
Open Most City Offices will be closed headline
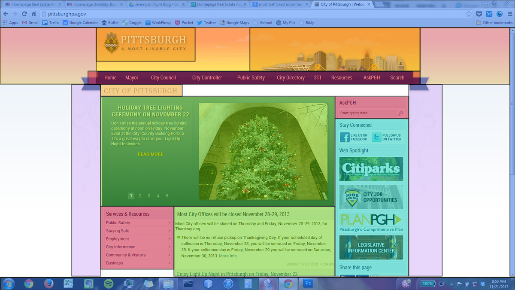click(233, 214)
